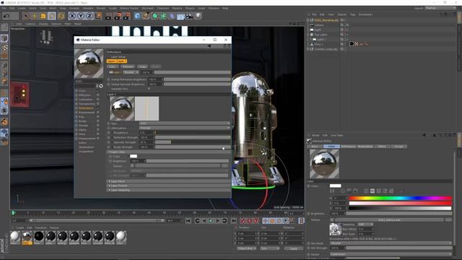Click the Add button in Reflectance layers
Viewport: 462px width, 260px height.
click(113, 66)
